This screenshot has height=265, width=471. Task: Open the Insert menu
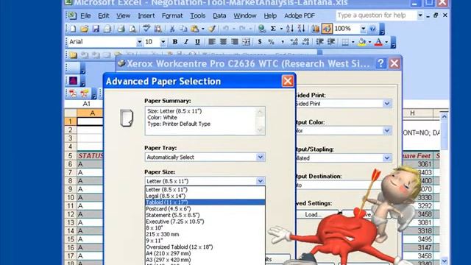click(146, 15)
